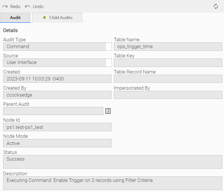Click the green status dot on Child Audits
The height and width of the screenshot is (192, 224).
pyautogui.click(x=44, y=18)
